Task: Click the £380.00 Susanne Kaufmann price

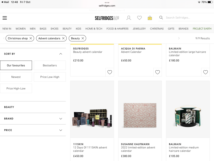Action: [126, 156]
